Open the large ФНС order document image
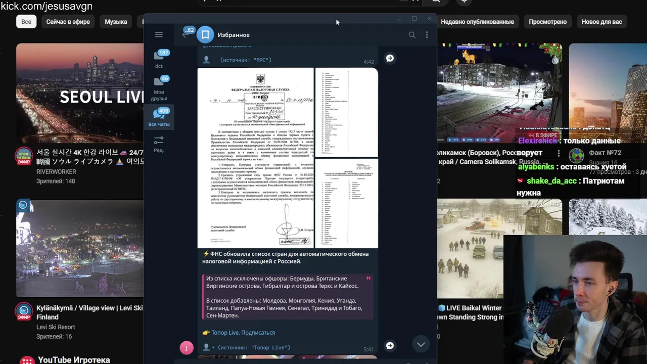The image size is (647, 364). click(x=255, y=158)
